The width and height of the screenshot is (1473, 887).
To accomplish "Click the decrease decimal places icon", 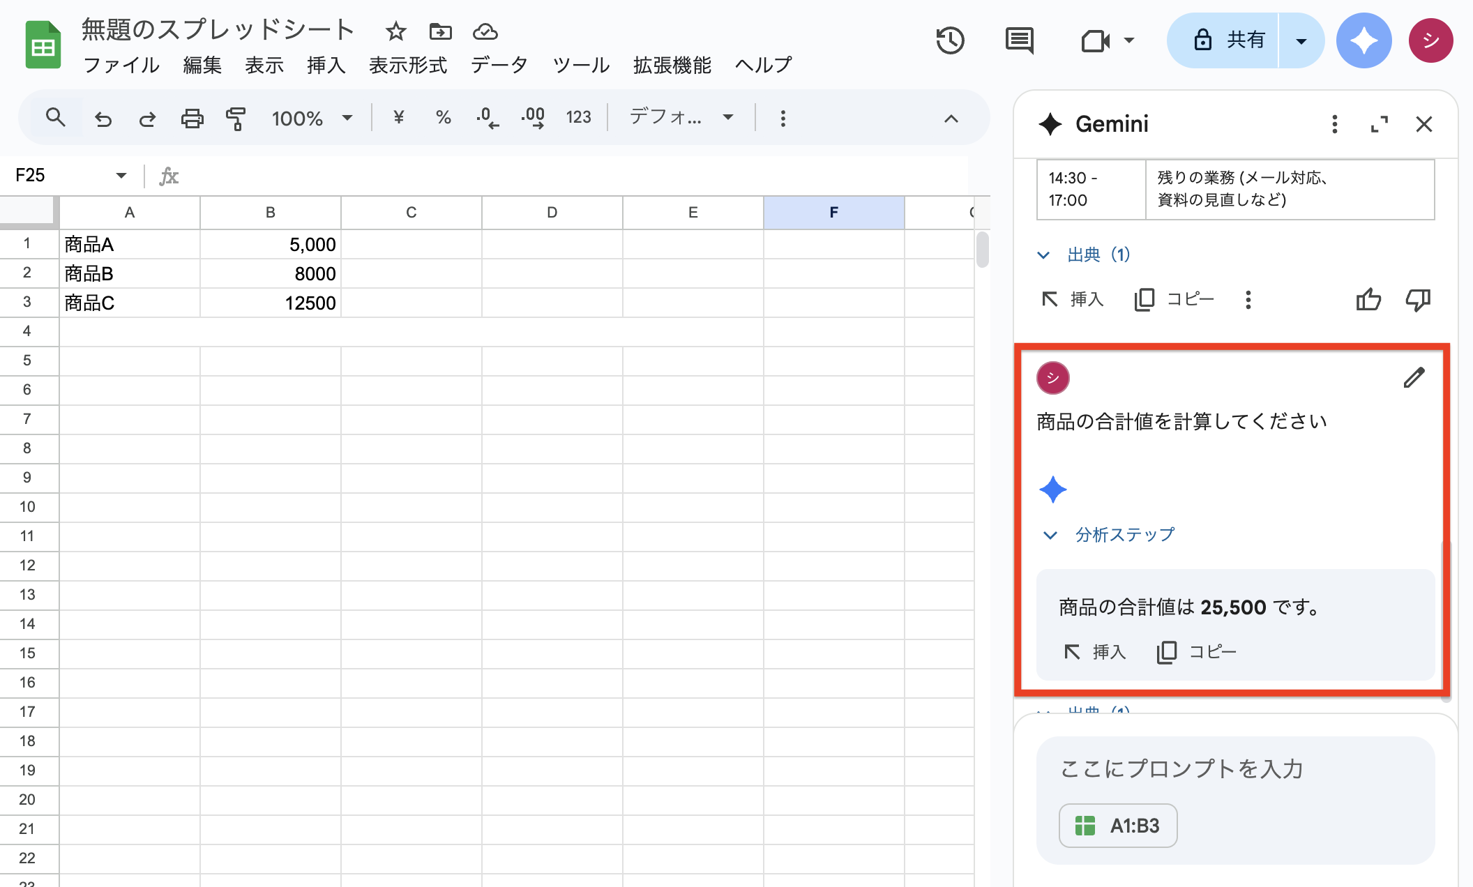I will [488, 119].
